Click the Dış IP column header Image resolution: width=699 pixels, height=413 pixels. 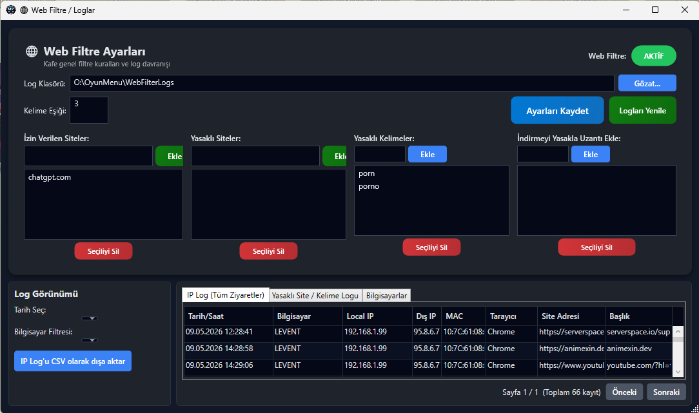pos(427,316)
